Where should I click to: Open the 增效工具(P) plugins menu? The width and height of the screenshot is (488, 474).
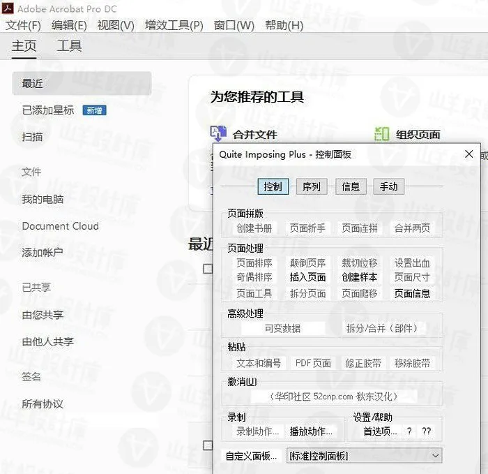pos(174,25)
